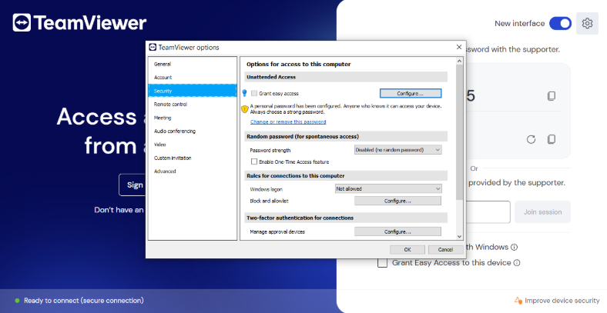Select the Account options category
Screen dimensions: 607x313
coord(193,77)
